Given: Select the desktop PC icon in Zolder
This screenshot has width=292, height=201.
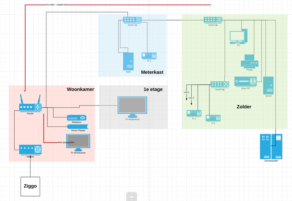Looking at the screenshot, I should click(x=239, y=36).
